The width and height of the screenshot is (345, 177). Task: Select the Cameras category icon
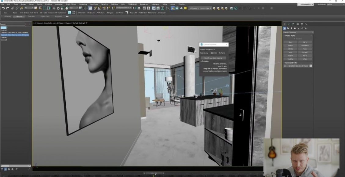(x=296, y=28)
